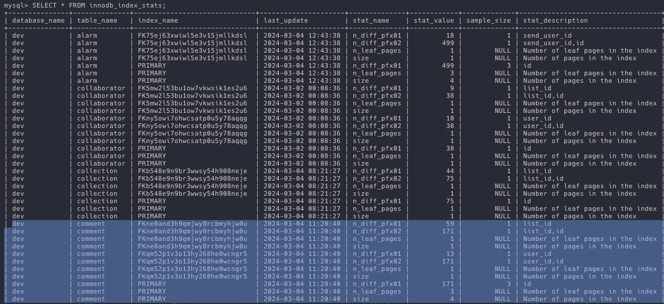Select description "id" in collaborator PRIMARY row
664x304 pixels.
[527, 148]
